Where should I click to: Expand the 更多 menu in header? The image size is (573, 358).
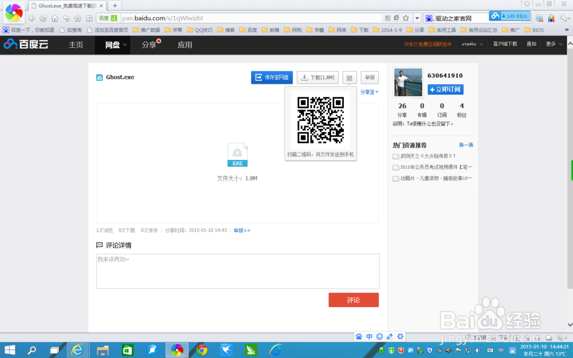[554, 44]
